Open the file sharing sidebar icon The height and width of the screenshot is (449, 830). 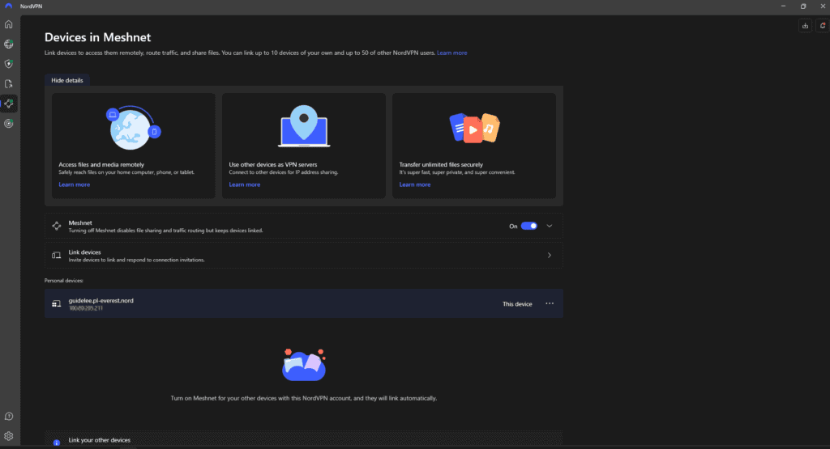point(9,83)
